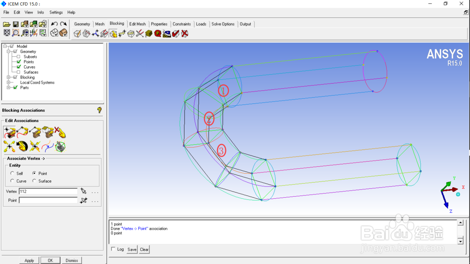
Task: Click Auto Associate icon
Action: [60, 146]
